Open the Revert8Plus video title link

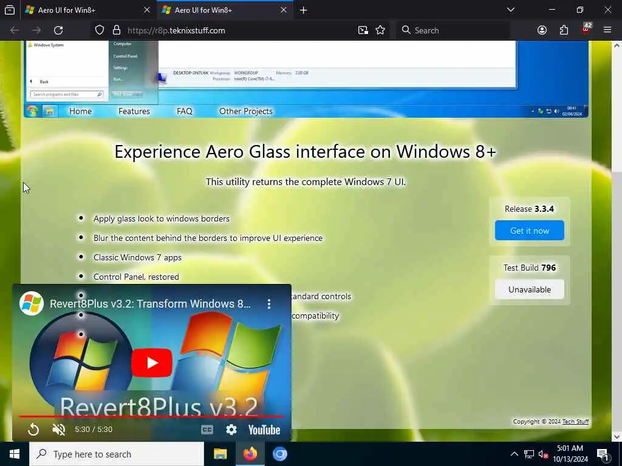[x=150, y=303]
